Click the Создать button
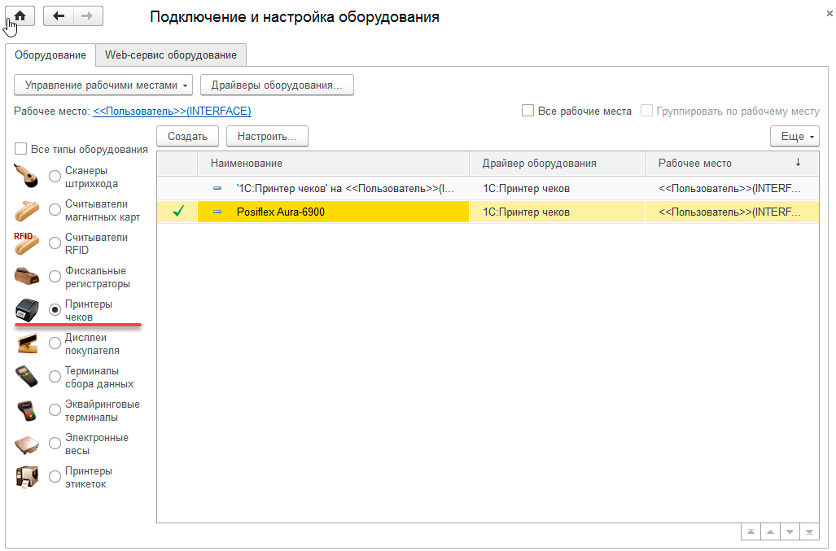The image size is (836, 551). (188, 137)
